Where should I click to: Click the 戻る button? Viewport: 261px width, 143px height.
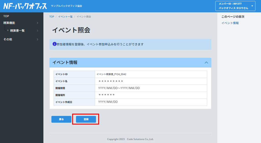(61, 119)
